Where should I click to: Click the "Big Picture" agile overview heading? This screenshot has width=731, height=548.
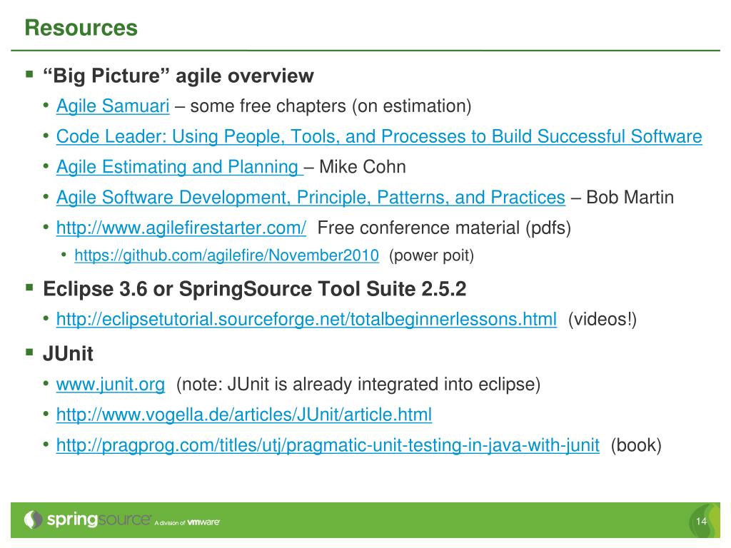click(178, 76)
